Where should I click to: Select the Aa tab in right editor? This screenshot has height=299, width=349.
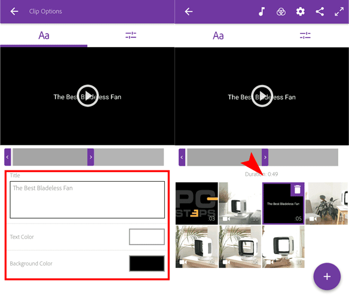(x=218, y=36)
